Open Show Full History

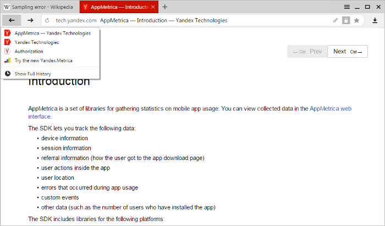[x=51, y=74]
